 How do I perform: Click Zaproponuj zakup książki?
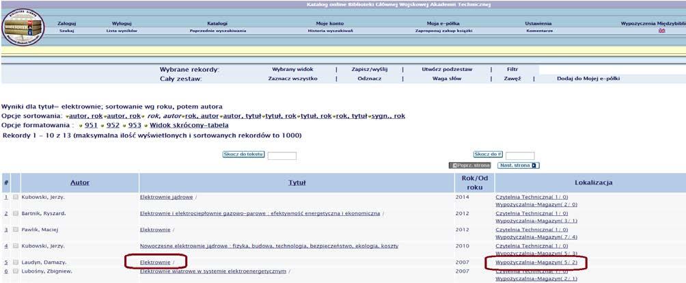point(443,31)
